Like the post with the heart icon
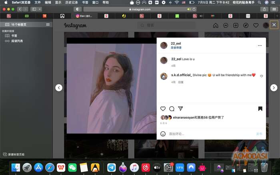The image size is (280, 175). 163,109
